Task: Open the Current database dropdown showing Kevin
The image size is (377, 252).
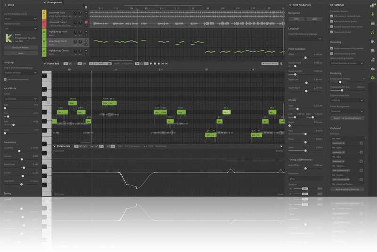Action: [20, 20]
